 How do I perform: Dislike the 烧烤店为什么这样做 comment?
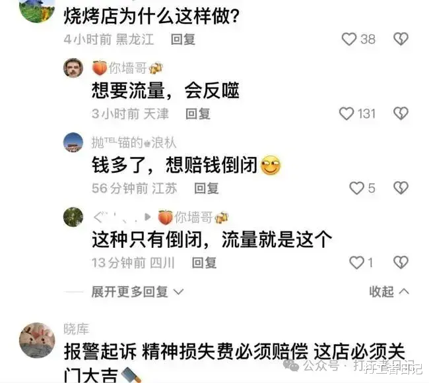click(x=401, y=39)
